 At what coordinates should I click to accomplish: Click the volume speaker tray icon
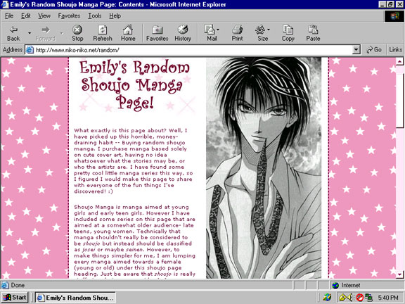click(x=350, y=298)
